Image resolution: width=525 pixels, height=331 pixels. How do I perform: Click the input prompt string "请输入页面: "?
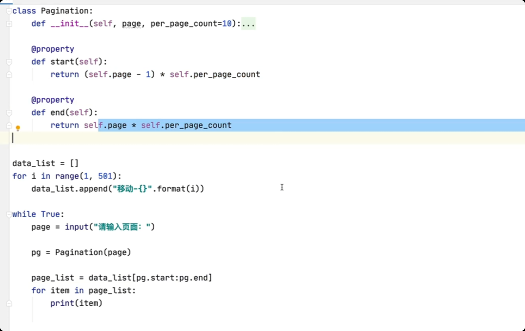pos(122,227)
